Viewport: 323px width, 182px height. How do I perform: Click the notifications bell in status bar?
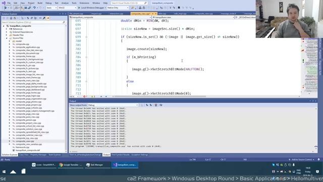point(318,160)
